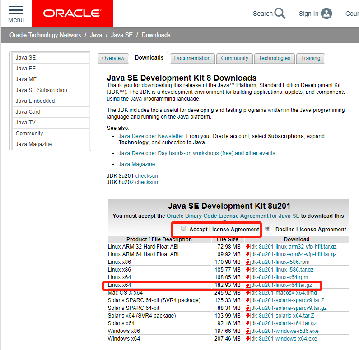
Task: Switch to the Overview tab
Action: (x=113, y=58)
